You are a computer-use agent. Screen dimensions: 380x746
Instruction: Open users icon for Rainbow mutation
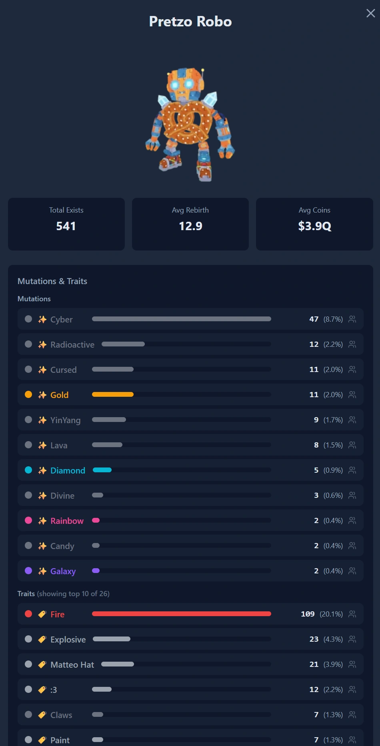[x=352, y=520]
